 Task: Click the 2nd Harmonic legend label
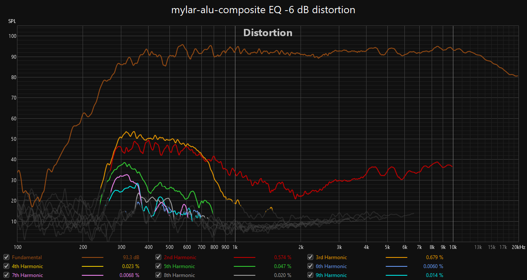[180, 257]
